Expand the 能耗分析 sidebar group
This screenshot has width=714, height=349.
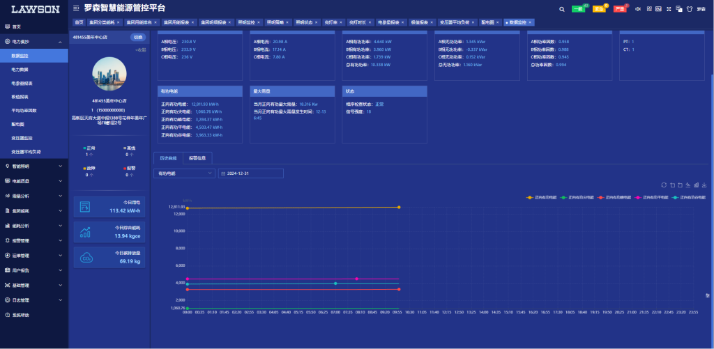(x=33, y=225)
